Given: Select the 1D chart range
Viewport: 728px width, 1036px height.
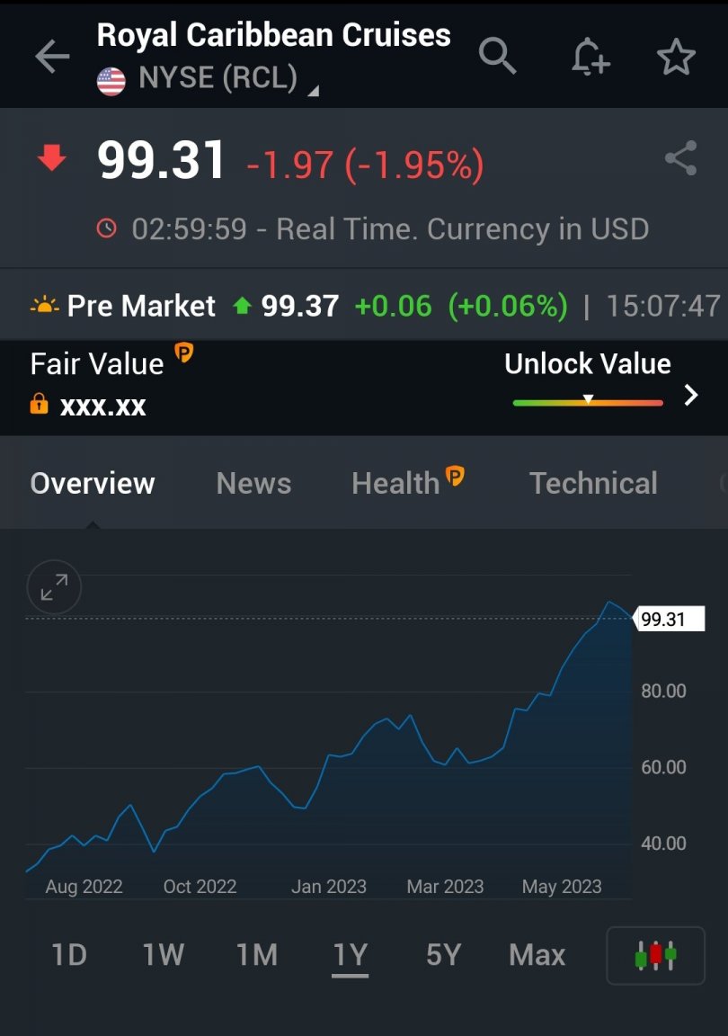Looking at the screenshot, I should click(69, 955).
